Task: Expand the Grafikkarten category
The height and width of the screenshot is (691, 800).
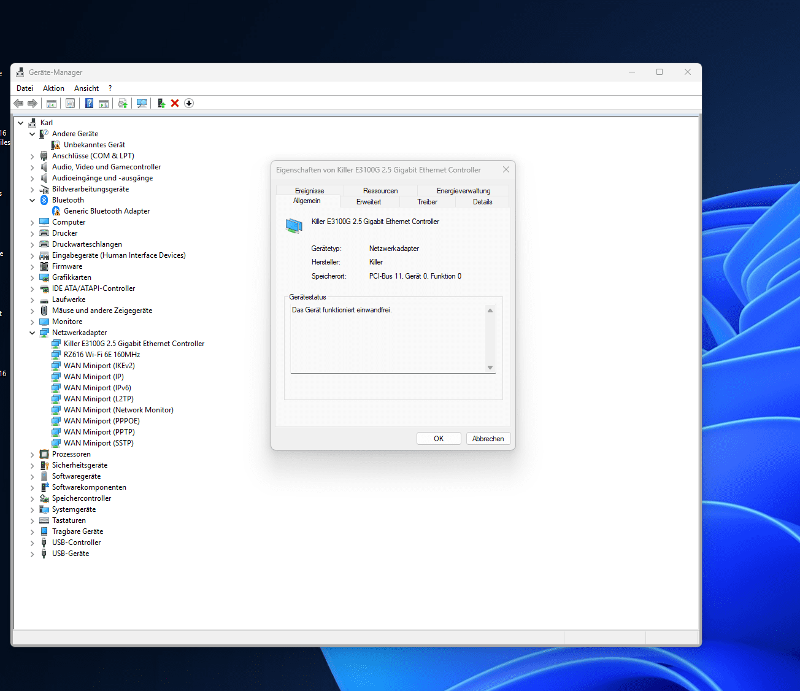Action: 33,277
